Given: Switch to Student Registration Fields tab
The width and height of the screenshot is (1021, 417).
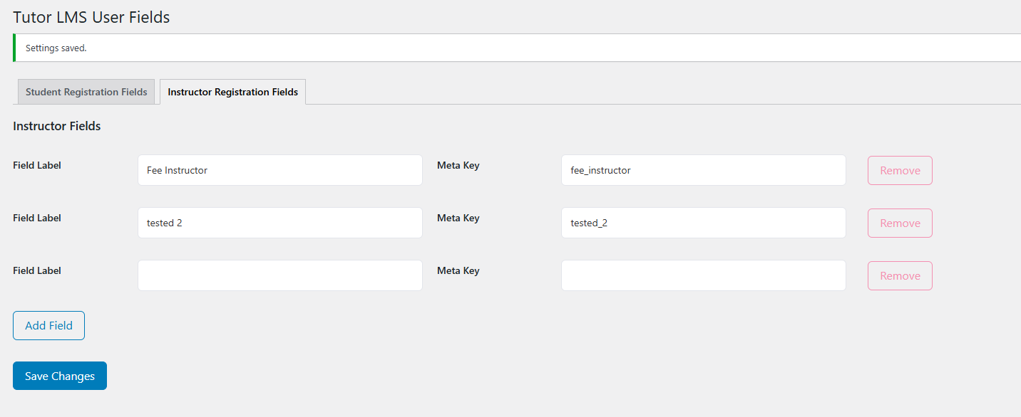Looking at the screenshot, I should click(86, 92).
